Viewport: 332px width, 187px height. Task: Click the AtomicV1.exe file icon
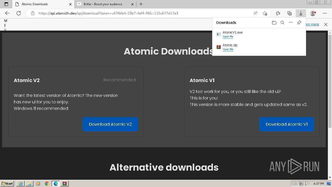click(x=219, y=34)
